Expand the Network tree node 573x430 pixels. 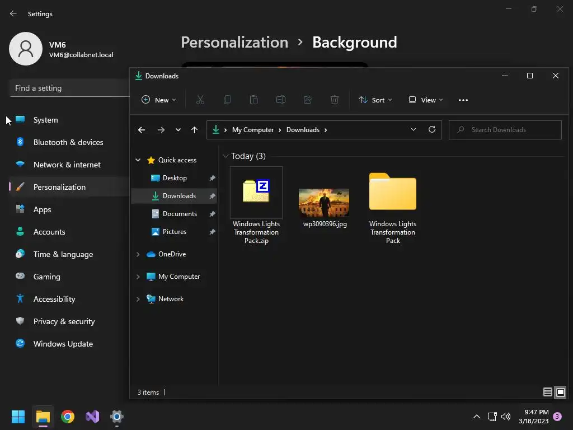(x=138, y=299)
